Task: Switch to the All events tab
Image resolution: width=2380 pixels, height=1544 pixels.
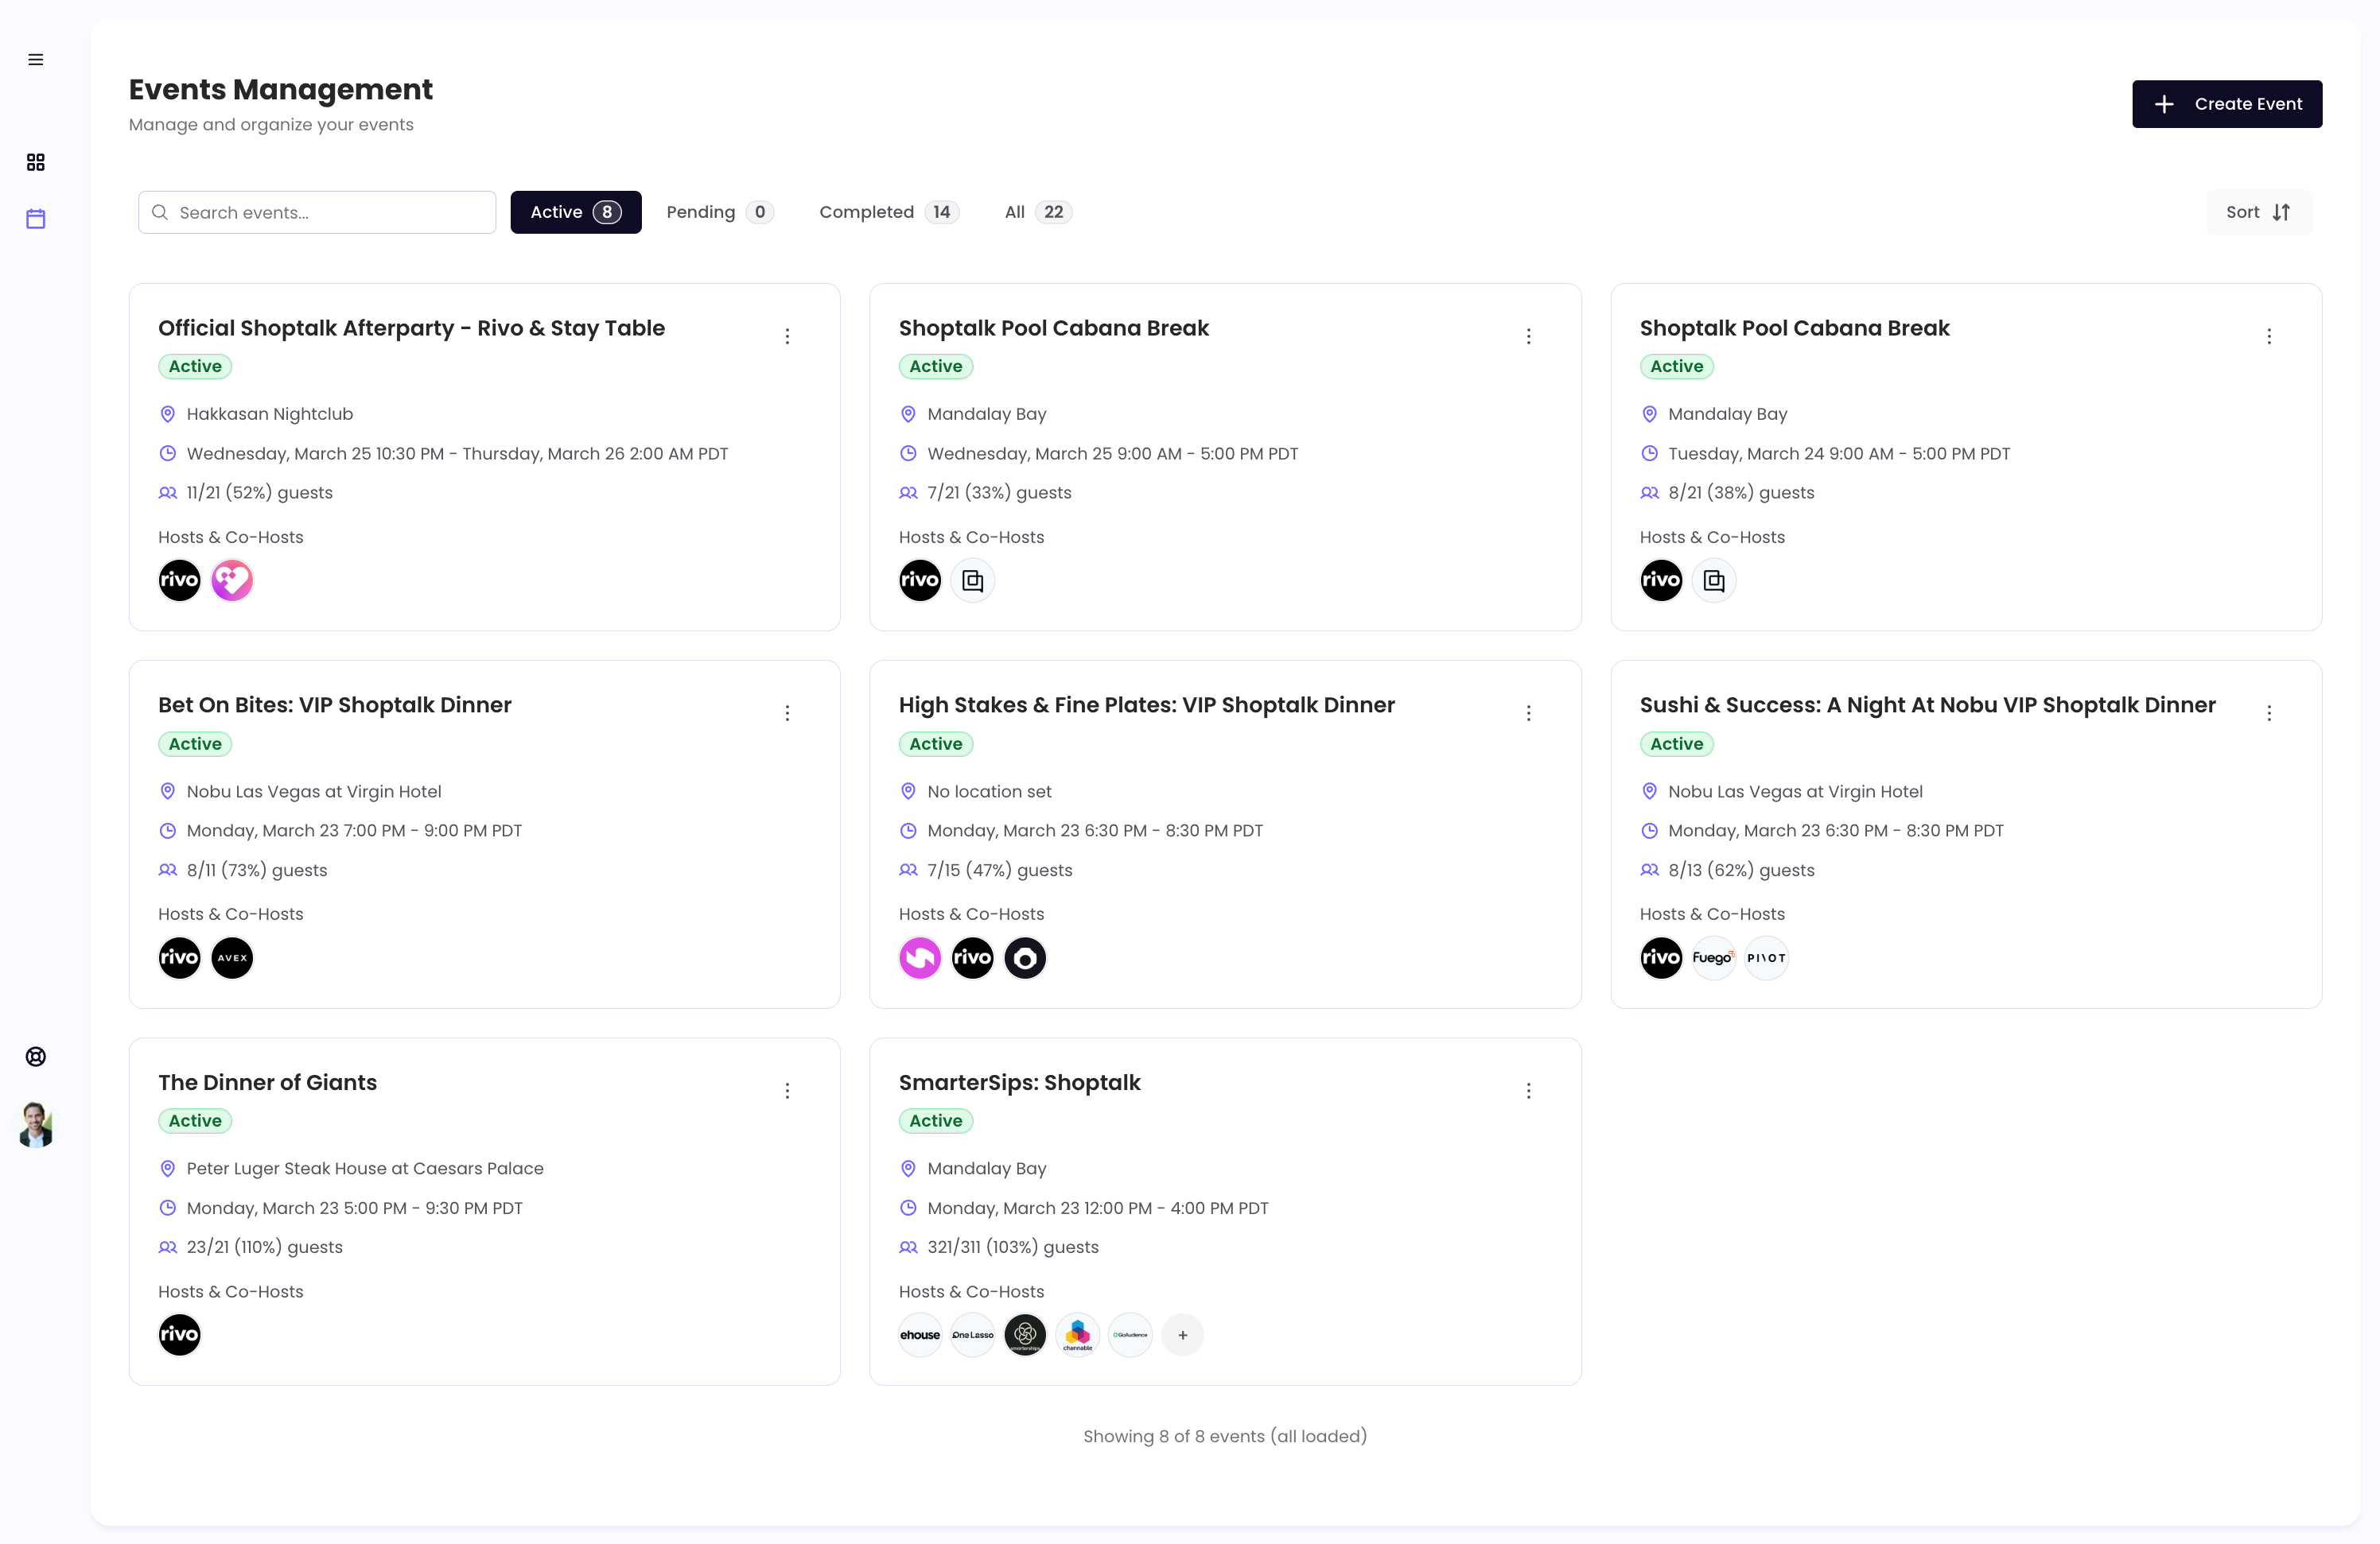Action: click(1038, 211)
